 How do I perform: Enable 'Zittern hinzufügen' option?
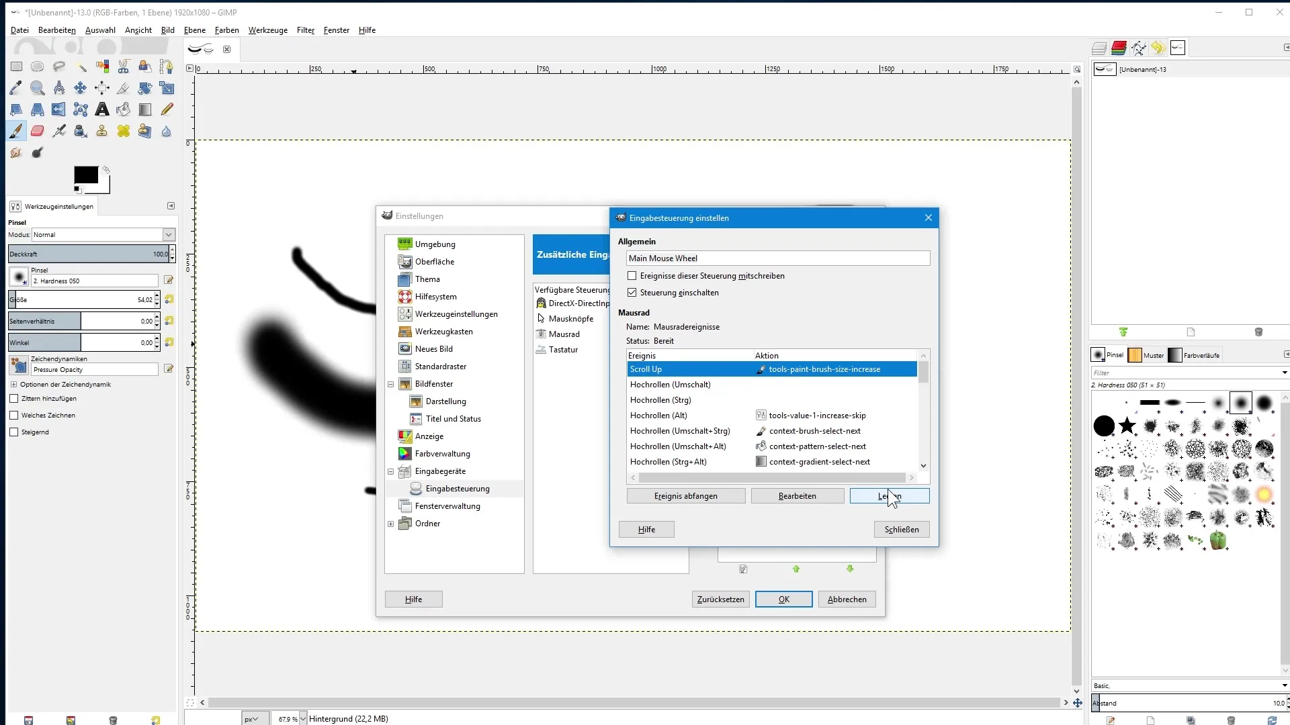tap(13, 399)
